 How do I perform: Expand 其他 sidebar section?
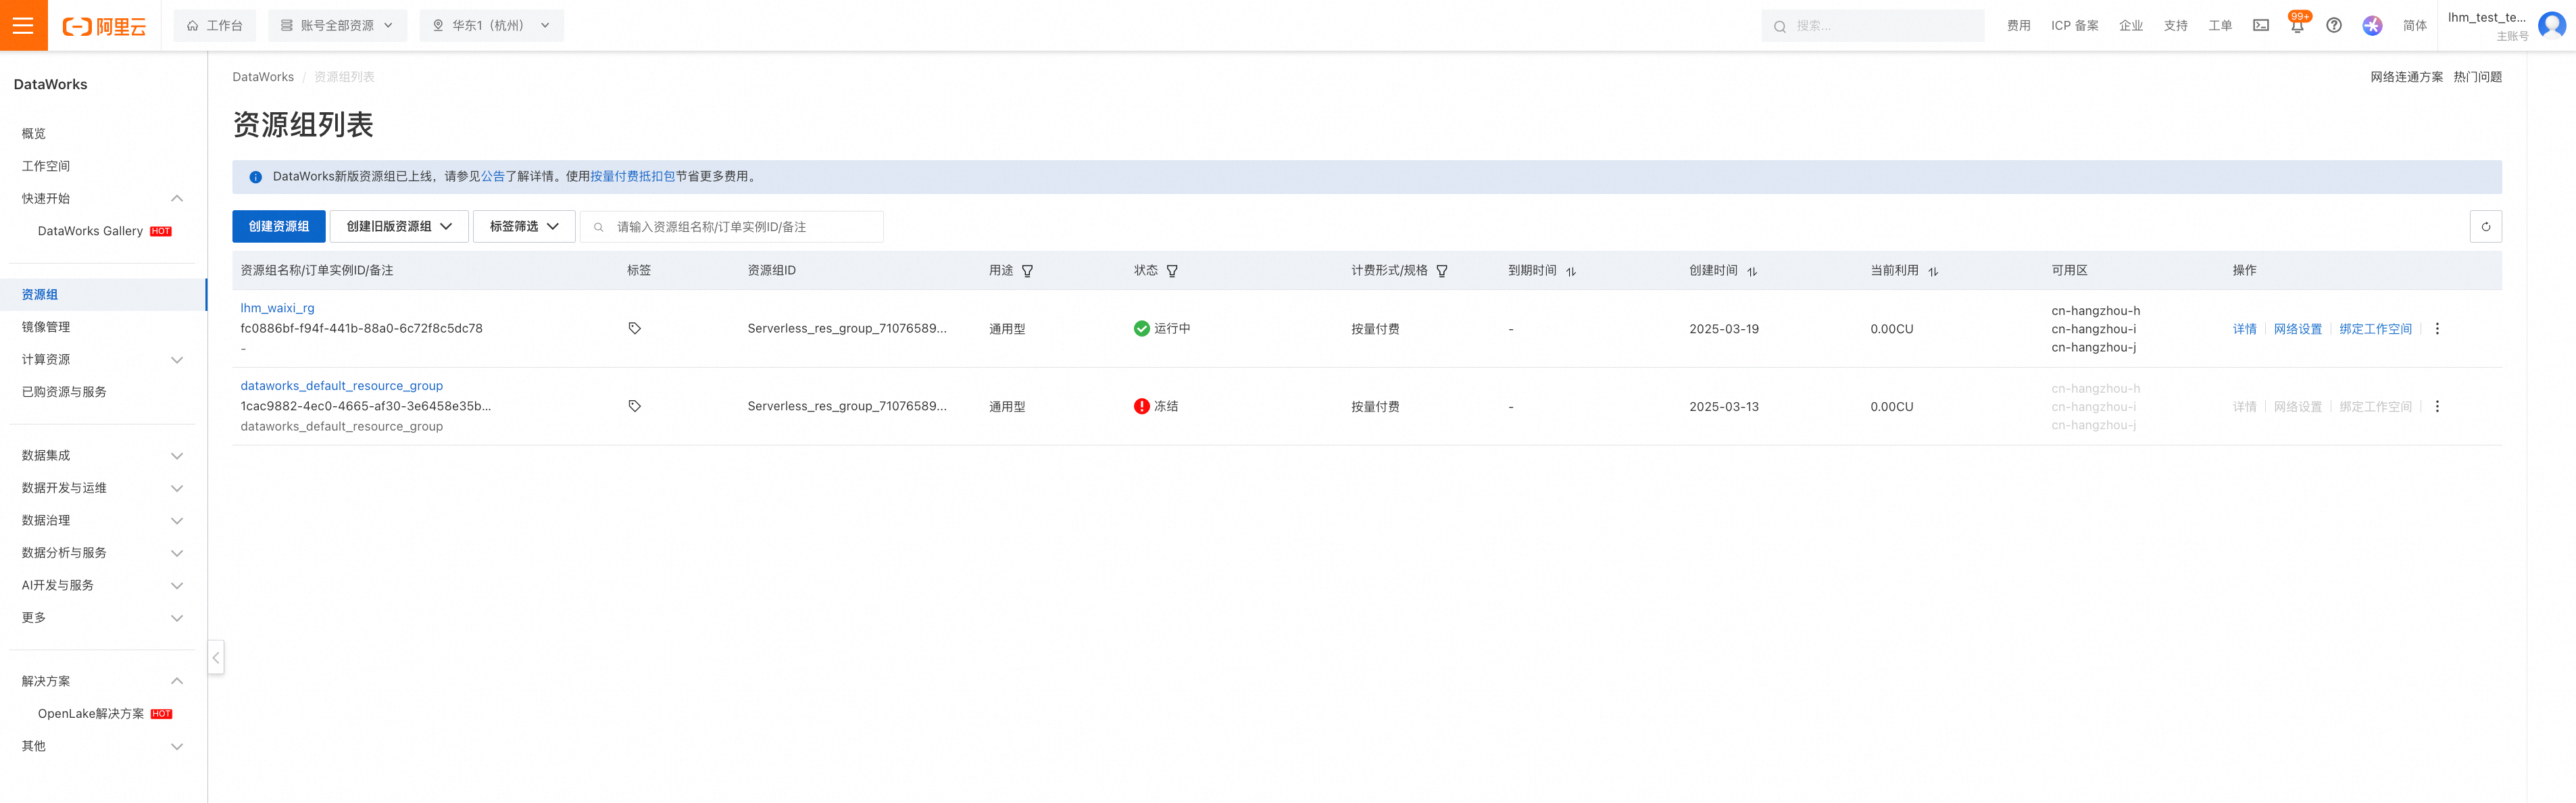point(177,746)
